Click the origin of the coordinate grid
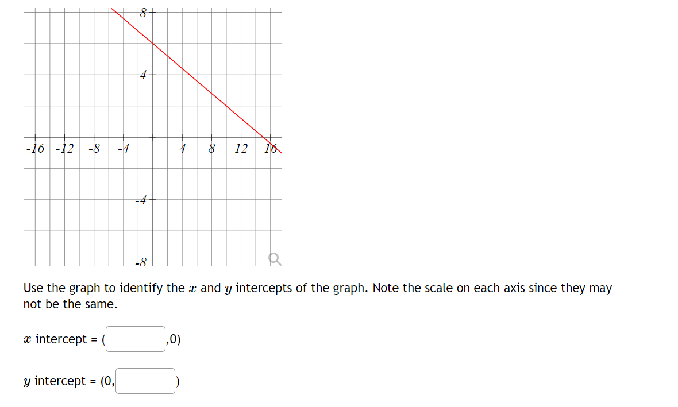 (152, 137)
